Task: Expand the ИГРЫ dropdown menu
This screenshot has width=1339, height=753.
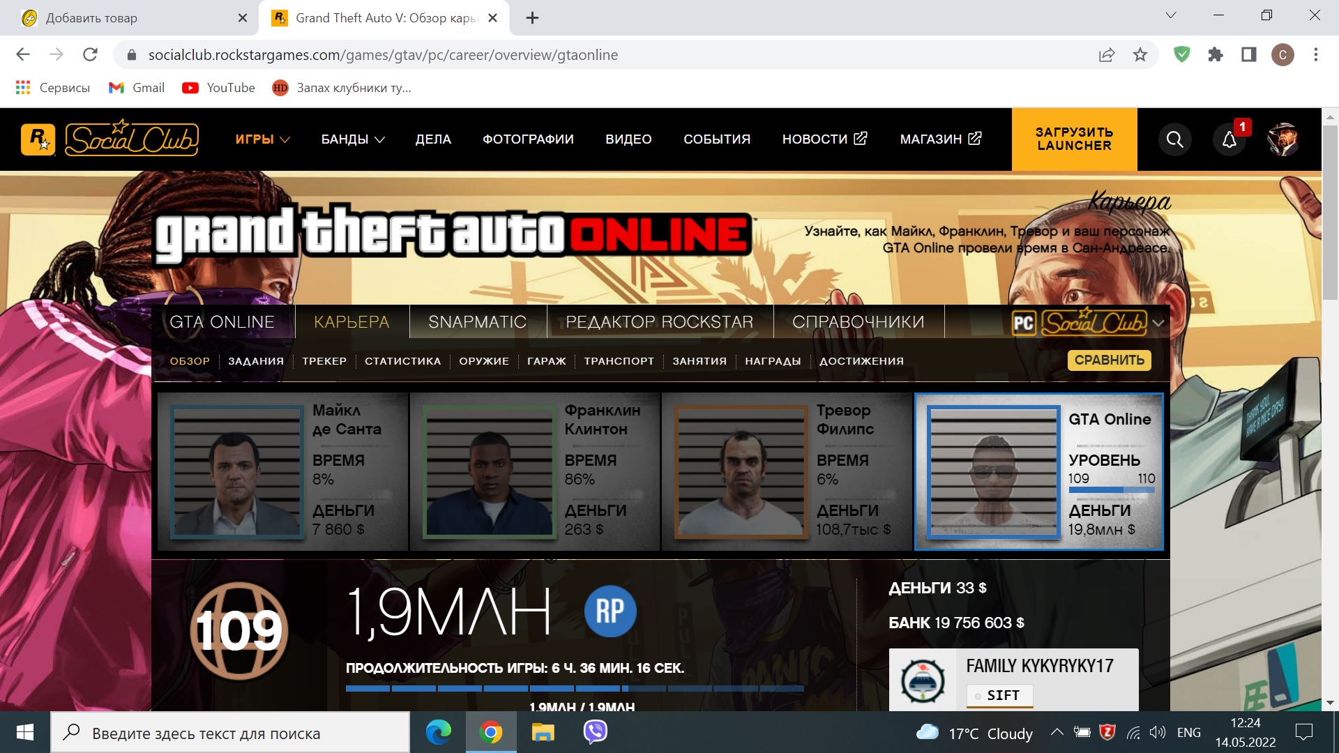Action: pyautogui.click(x=263, y=139)
